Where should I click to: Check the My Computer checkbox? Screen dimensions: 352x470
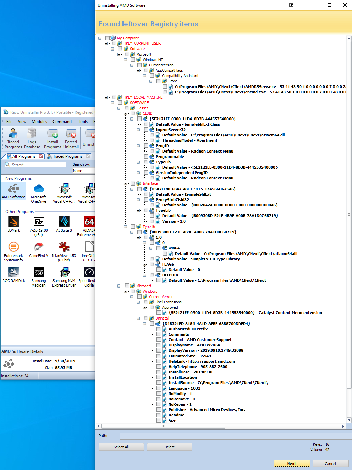tap(107, 38)
